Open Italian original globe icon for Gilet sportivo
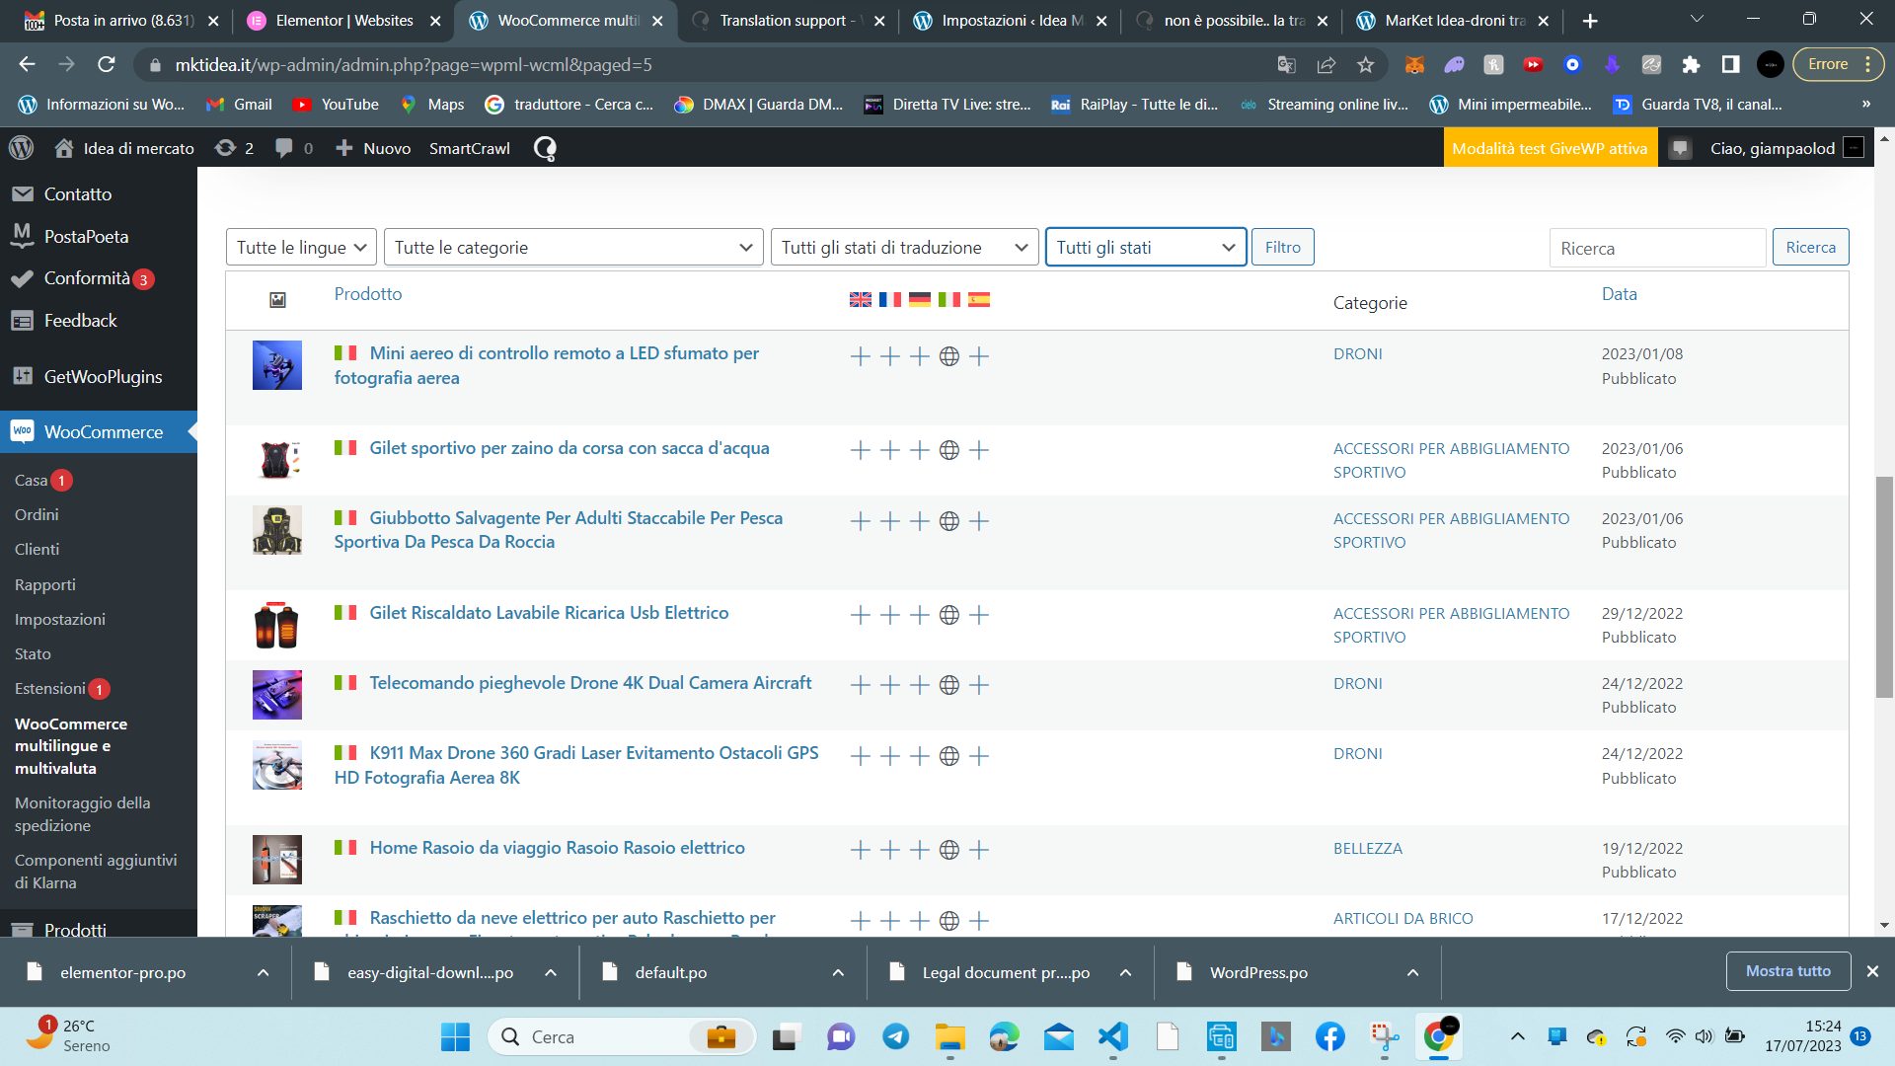The width and height of the screenshot is (1895, 1066). point(948,450)
